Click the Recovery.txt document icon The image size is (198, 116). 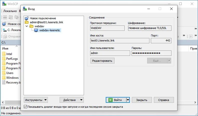coord(4,82)
